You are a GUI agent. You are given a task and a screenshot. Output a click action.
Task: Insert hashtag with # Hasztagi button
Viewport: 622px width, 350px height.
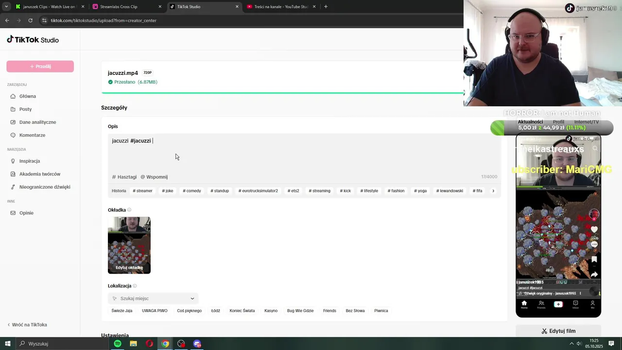coord(124,177)
